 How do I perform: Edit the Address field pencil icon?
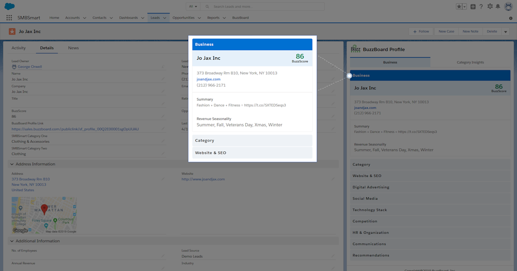(163, 179)
